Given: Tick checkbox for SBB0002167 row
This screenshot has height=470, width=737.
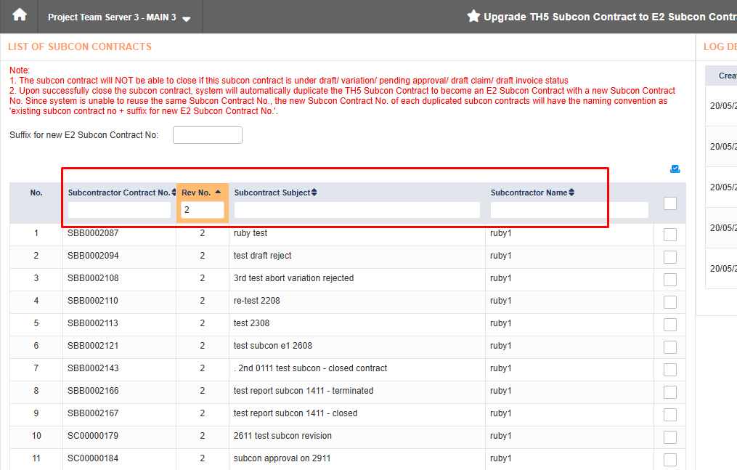Looking at the screenshot, I should point(670,415).
